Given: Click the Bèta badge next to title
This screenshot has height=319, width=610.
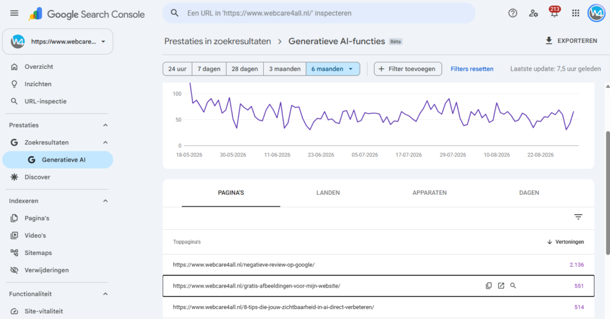Looking at the screenshot, I should [x=396, y=42].
